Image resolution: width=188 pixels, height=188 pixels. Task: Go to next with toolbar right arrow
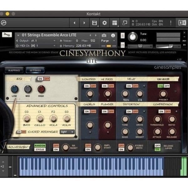[x=84, y=23]
